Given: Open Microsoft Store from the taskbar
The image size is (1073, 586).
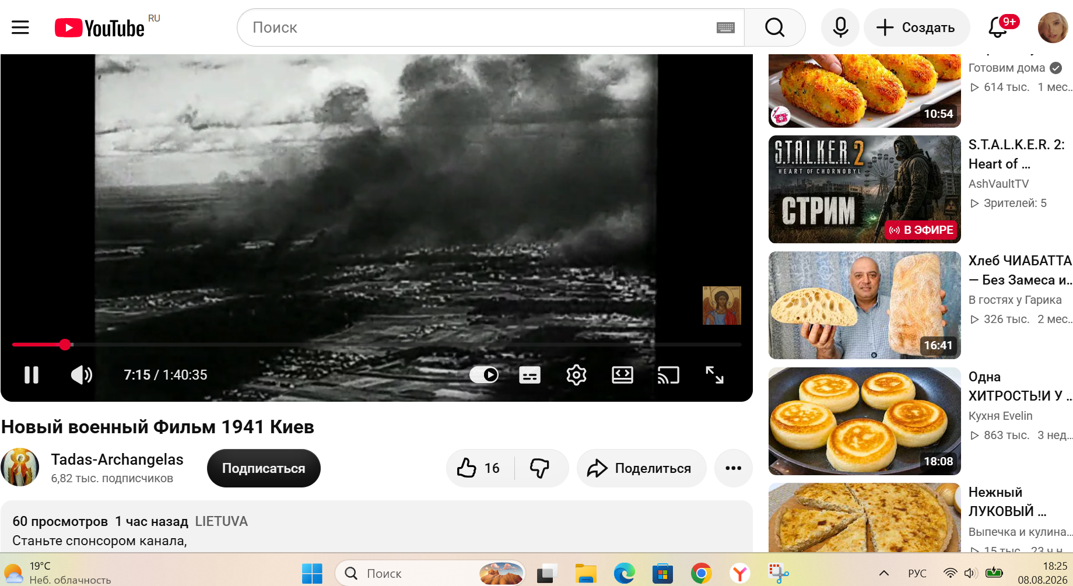Looking at the screenshot, I should click(x=662, y=574).
